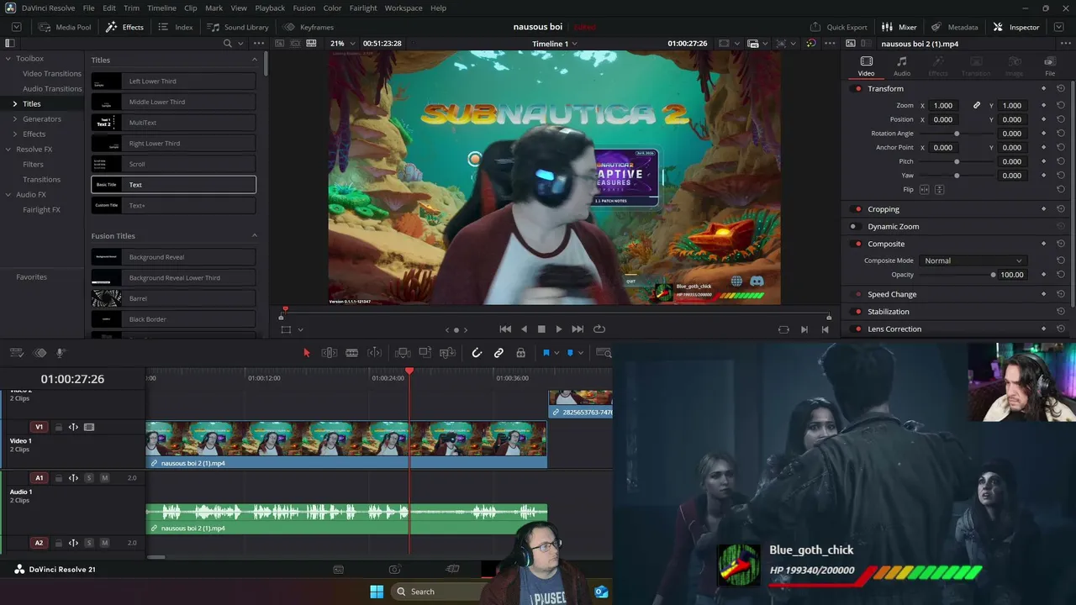Toggle Position Lock padlock icon

[521, 353]
